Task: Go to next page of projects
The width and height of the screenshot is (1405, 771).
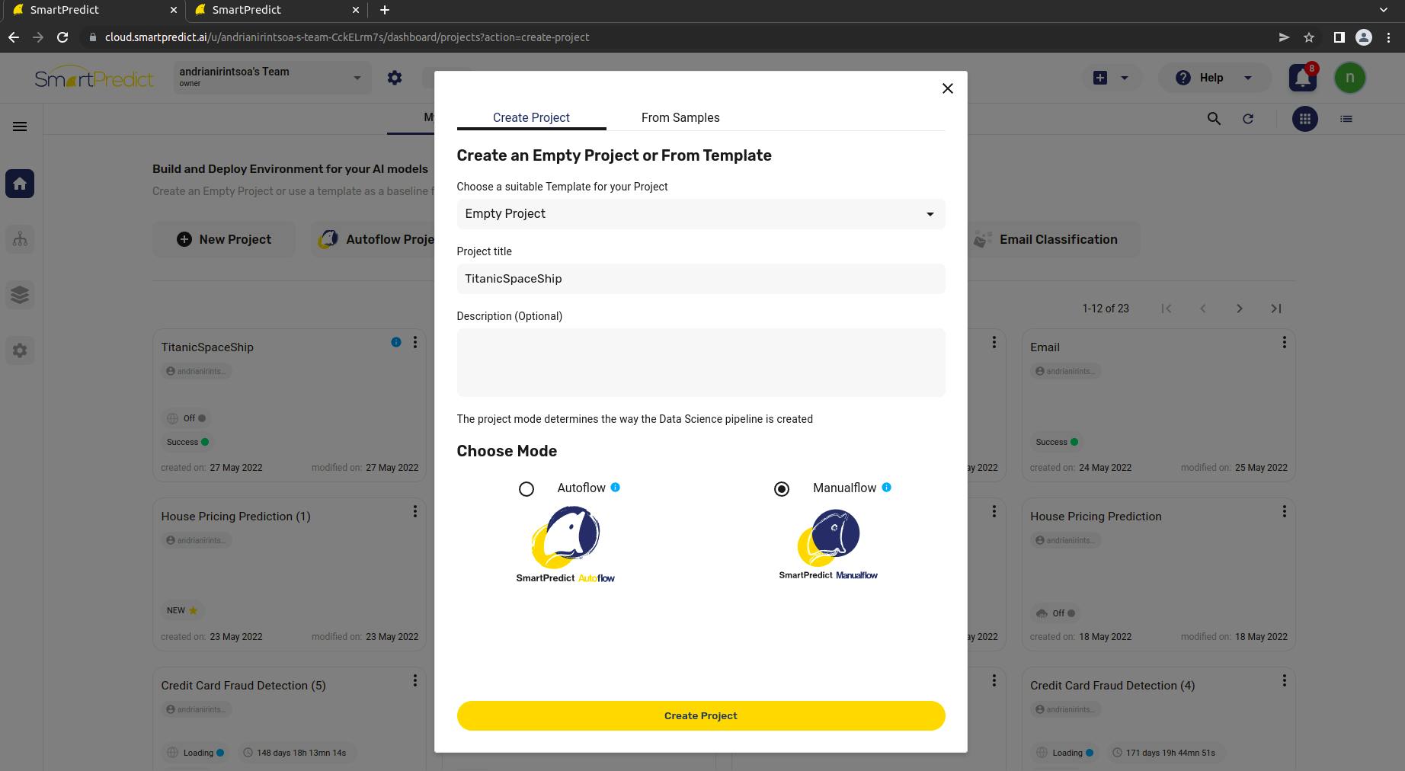Action: point(1239,309)
